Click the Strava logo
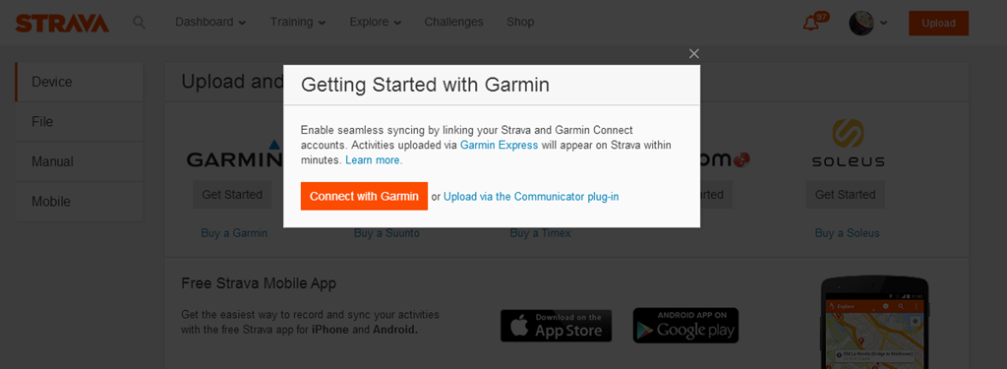The width and height of the screenshot is (1007, 369). coord(62,24)
